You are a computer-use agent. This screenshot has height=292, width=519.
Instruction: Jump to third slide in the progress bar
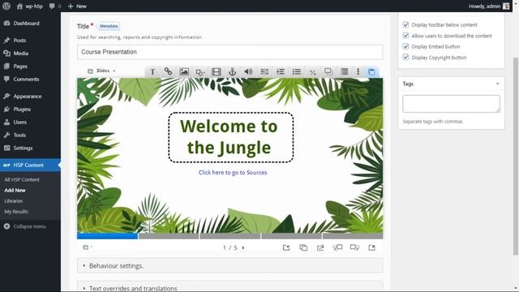click(x=230, y=236)
